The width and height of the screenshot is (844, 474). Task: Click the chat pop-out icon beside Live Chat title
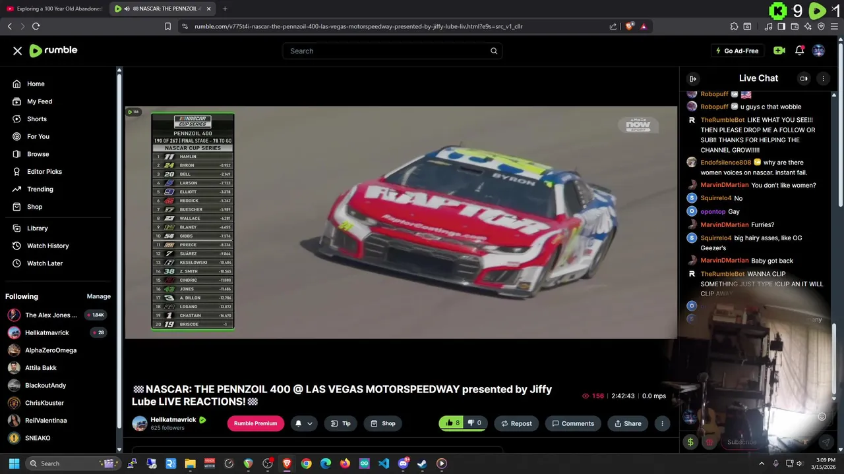pos(804,78)
